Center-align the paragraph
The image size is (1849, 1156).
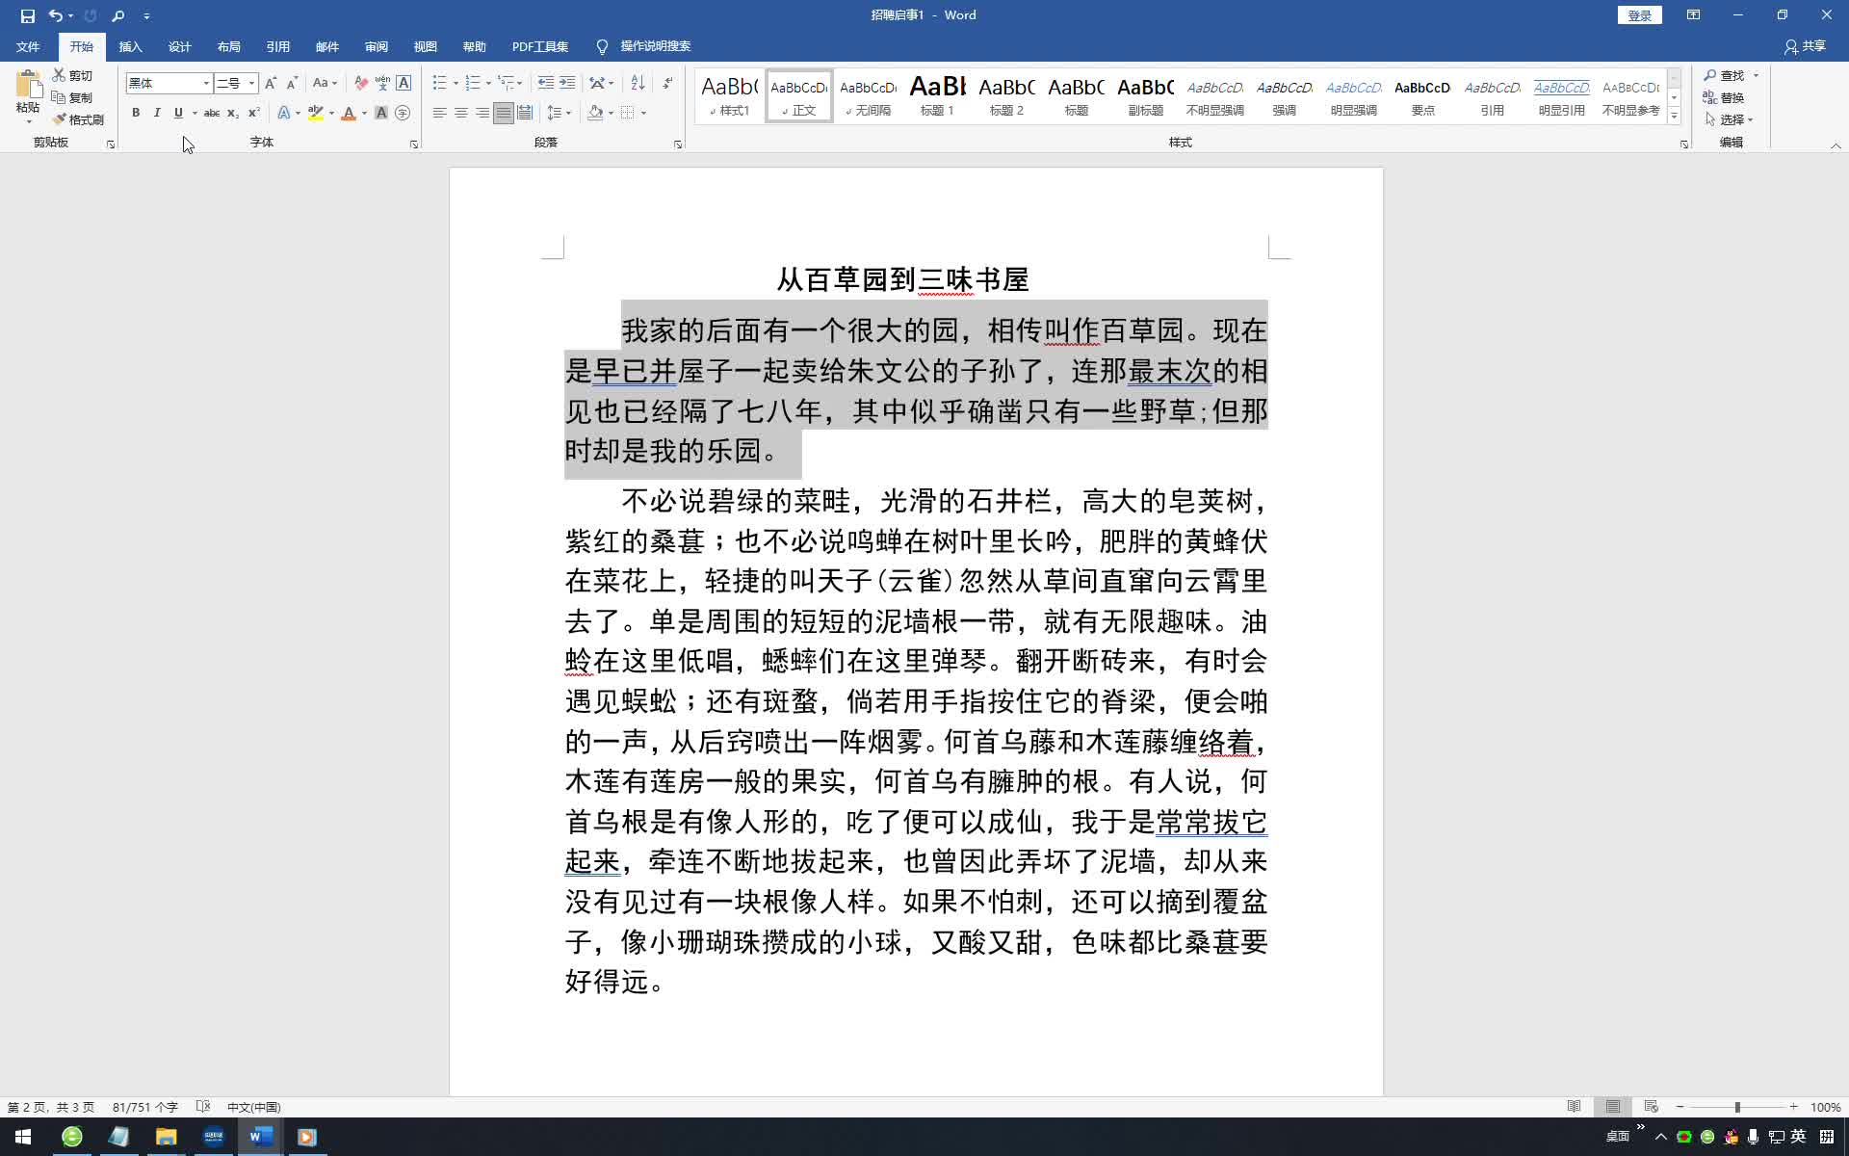(460, 113)
